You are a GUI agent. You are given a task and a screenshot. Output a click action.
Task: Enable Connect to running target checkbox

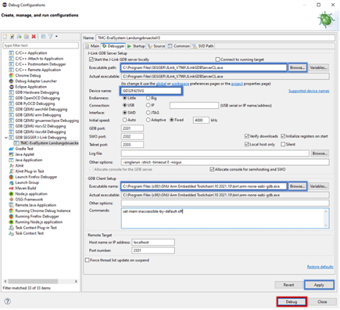(218, 59)
